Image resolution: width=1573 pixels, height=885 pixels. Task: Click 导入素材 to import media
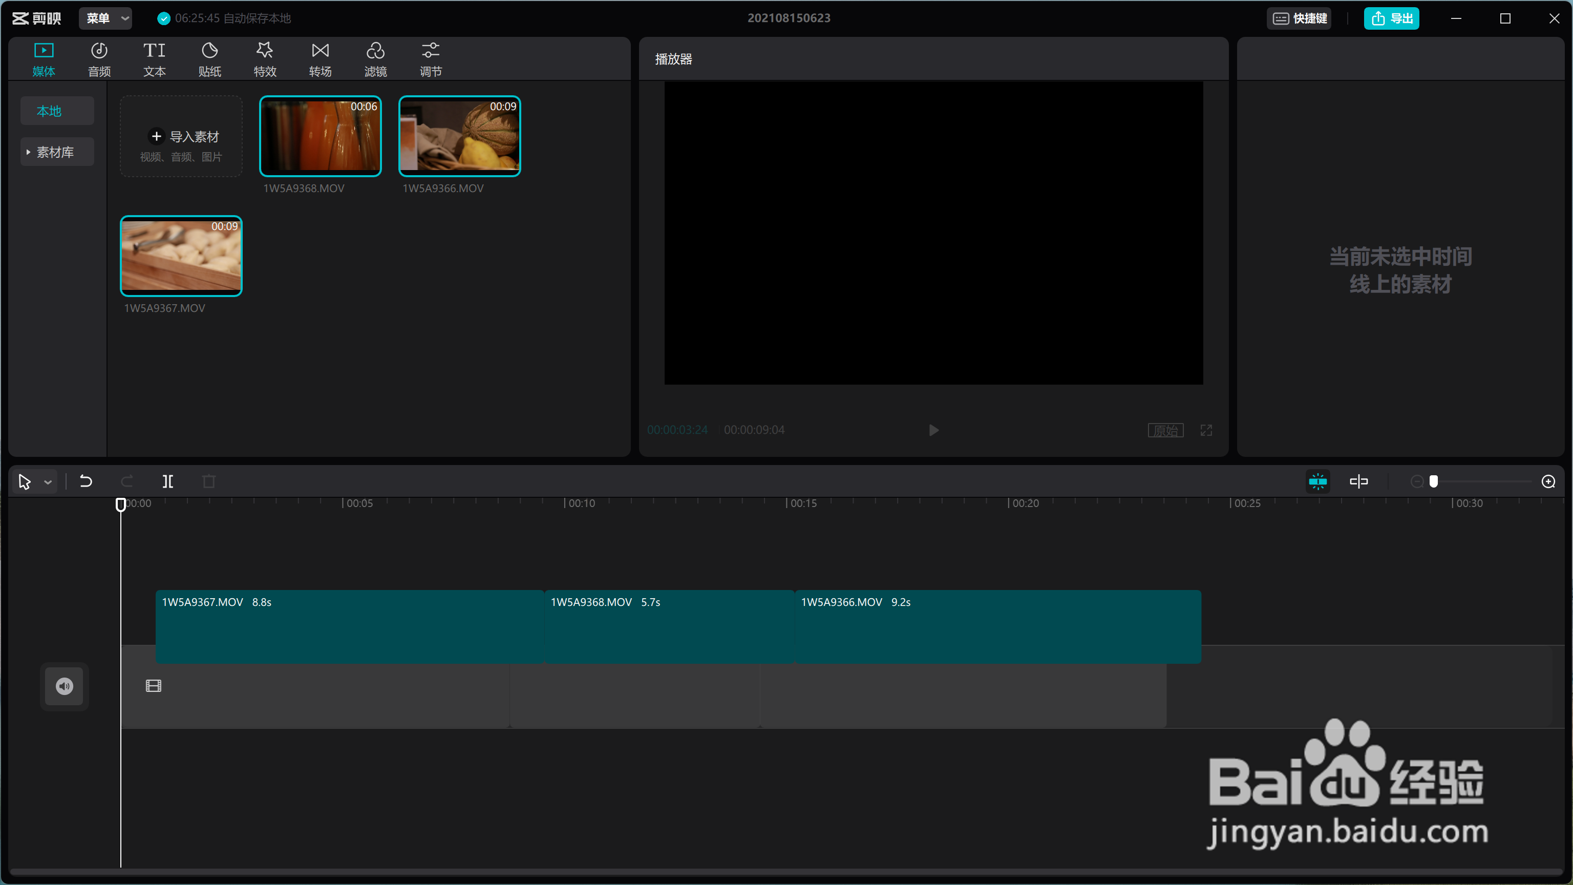point(181,137)
